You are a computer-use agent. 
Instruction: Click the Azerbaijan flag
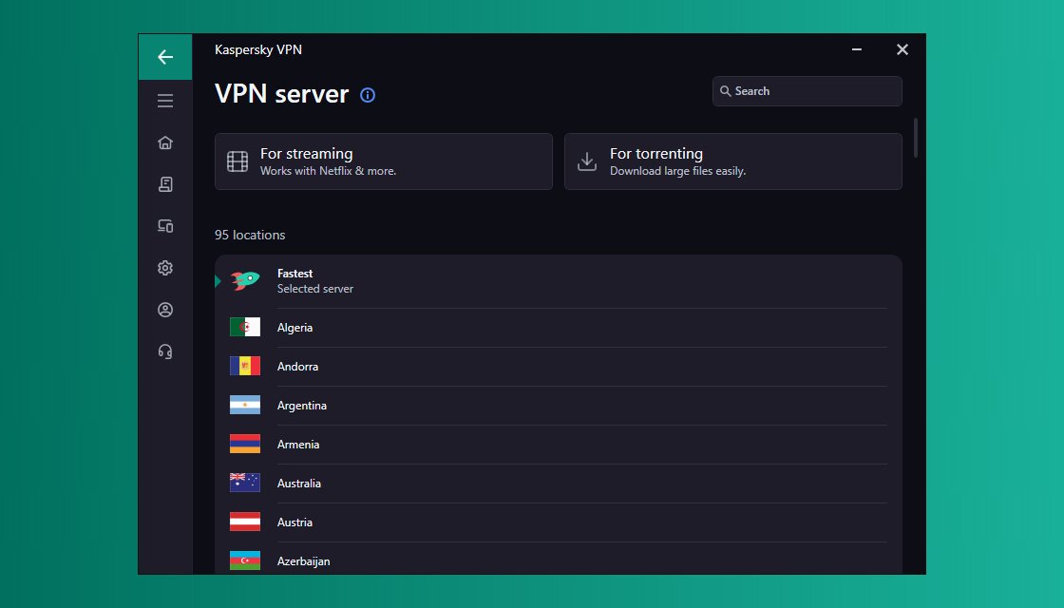[x=245, y=560]
